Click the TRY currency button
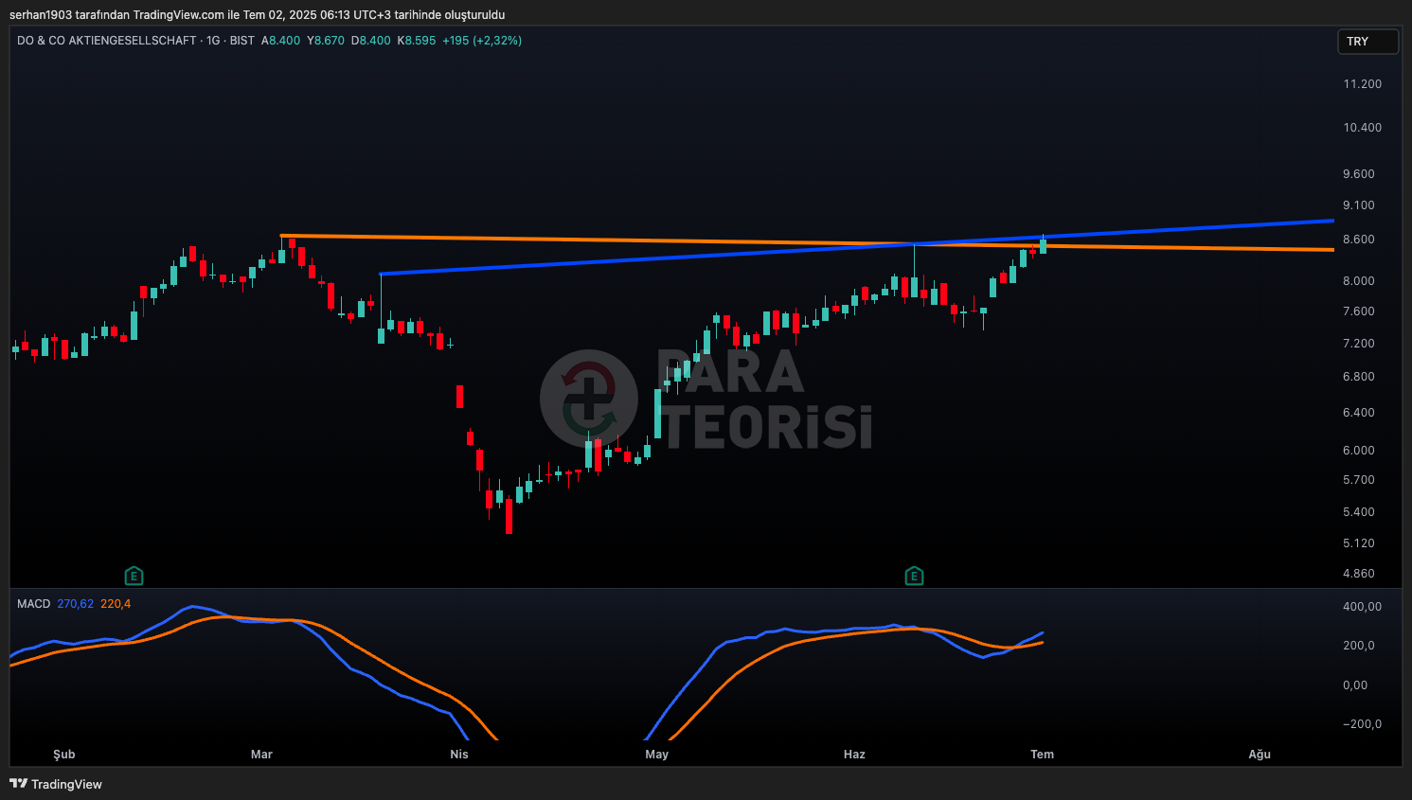 click(x=1367, y=42)
